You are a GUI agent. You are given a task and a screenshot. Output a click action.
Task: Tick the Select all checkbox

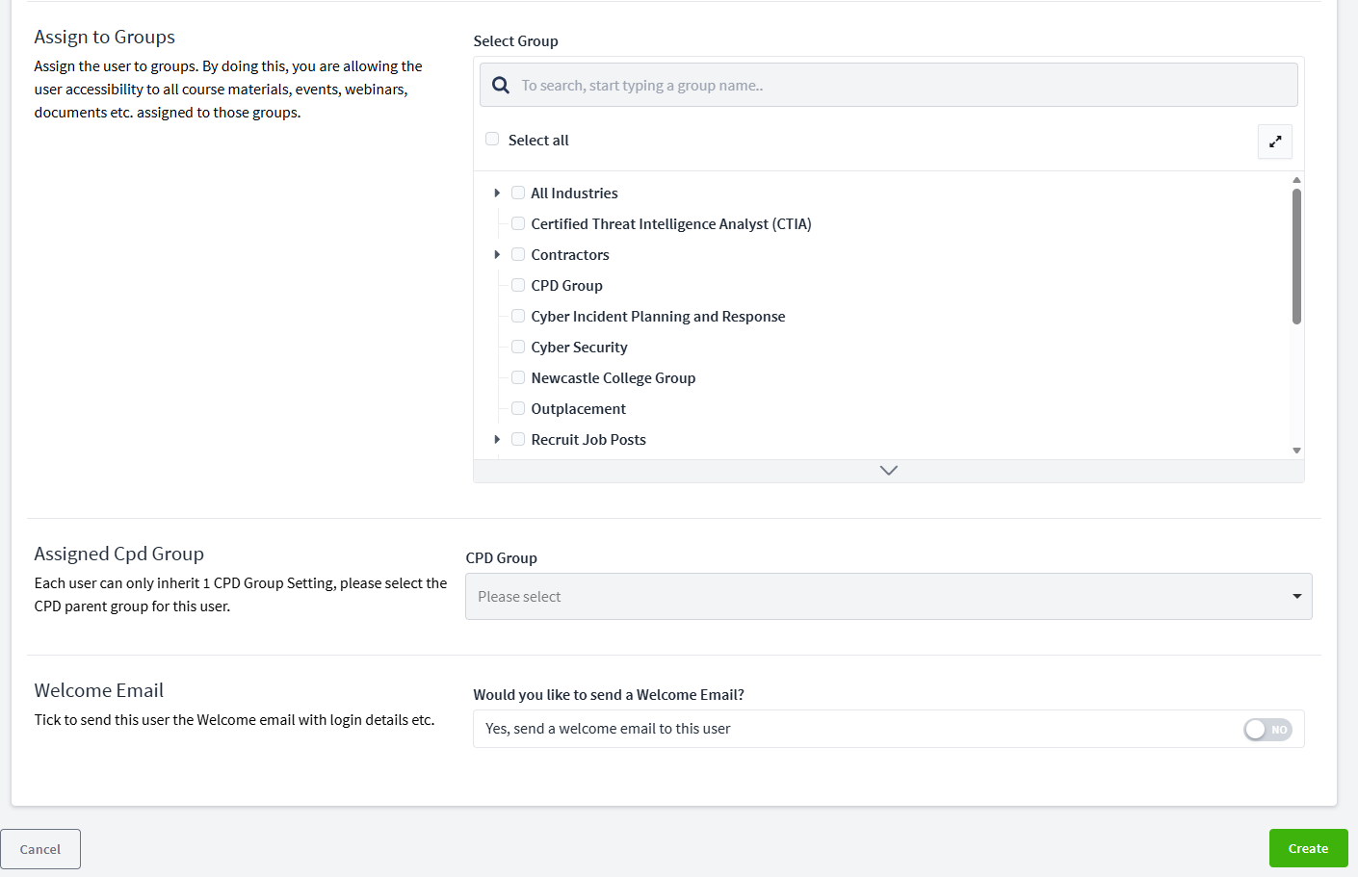click(492, 139)
